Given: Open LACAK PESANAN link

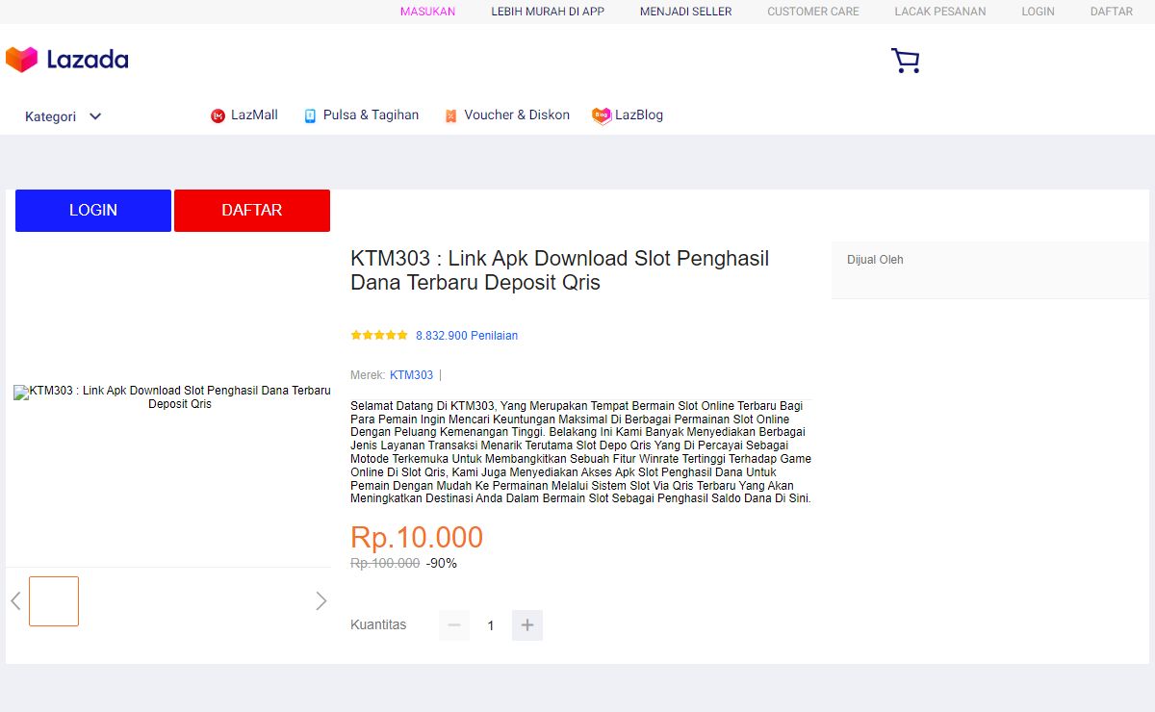Looking at the screenshot, I should click(940, 12).
